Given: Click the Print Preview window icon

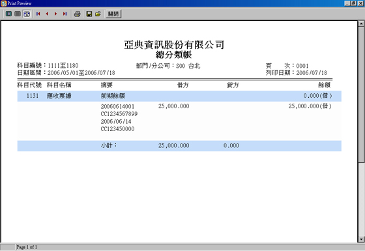Looking at the screenshot, I should (x=3, y=3).
